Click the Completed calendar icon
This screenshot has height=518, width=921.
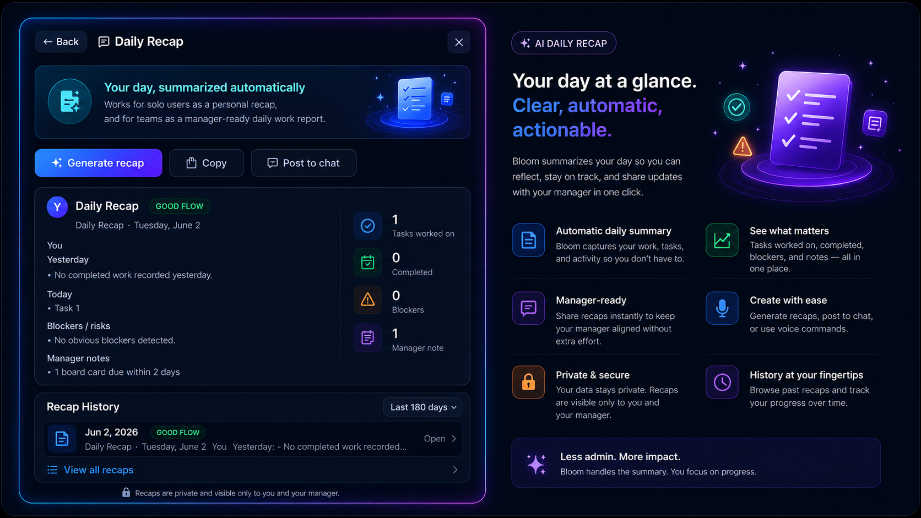(x=367, y=263)
